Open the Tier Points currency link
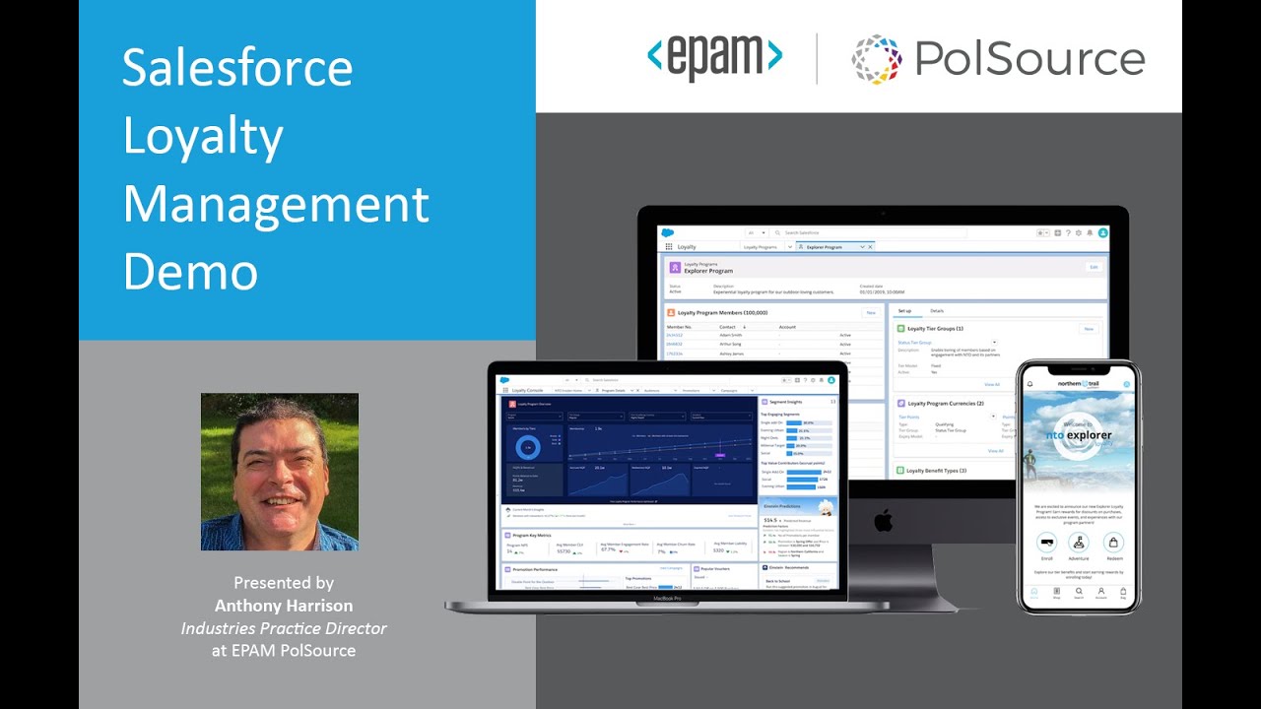 pos(909,417)
